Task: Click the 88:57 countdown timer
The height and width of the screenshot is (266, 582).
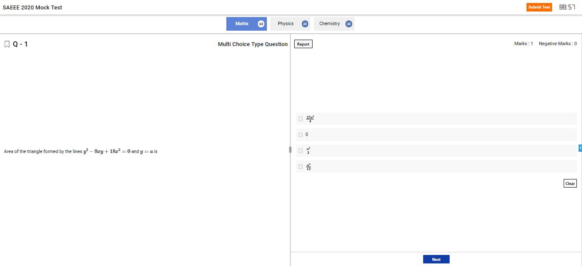Action: [567, 7]
